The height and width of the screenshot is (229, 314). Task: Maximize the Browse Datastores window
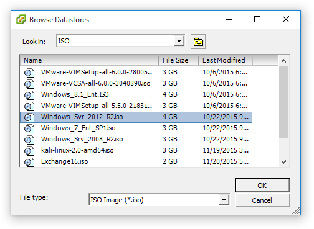(257, 19)
